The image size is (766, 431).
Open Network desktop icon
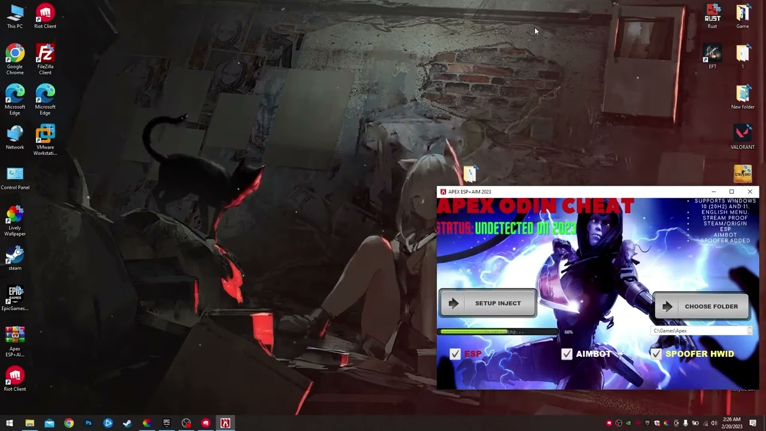[15, 138]
